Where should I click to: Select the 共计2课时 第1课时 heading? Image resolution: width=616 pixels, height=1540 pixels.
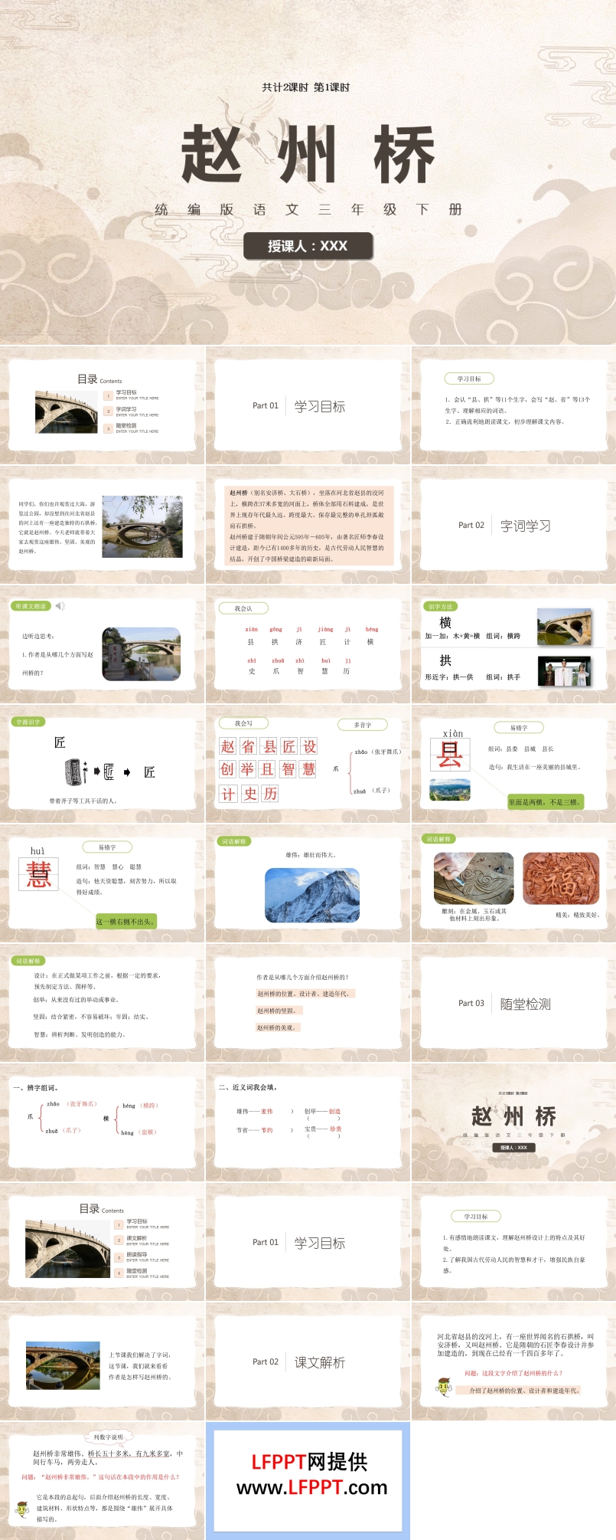[306, 87]
